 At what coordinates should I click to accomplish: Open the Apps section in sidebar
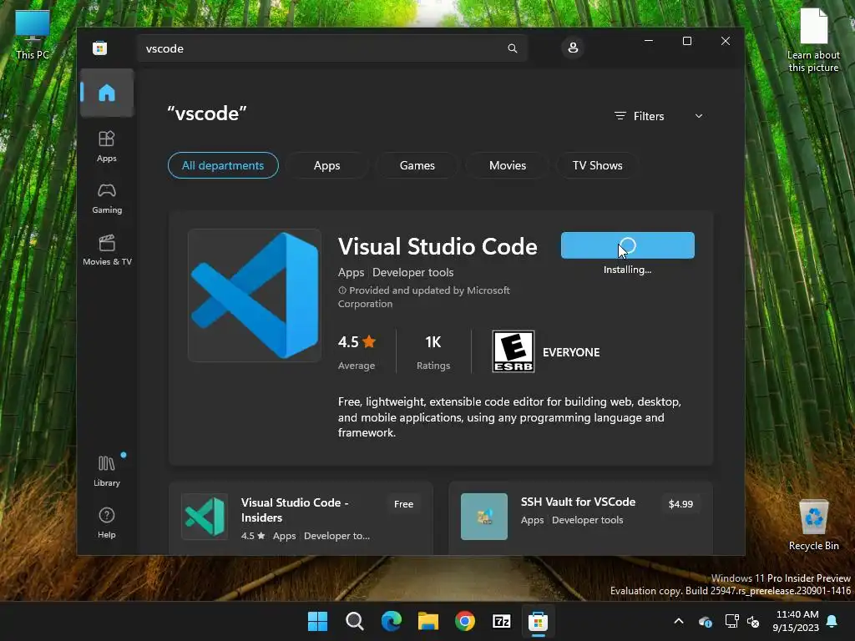coord(107,147)
